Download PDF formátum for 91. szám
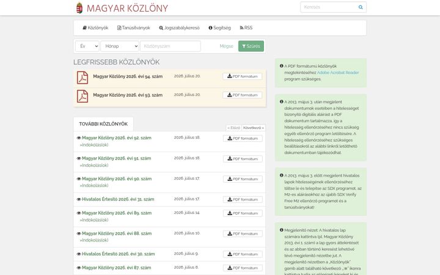This screenshot has height=275, width=440. (243, 159)
